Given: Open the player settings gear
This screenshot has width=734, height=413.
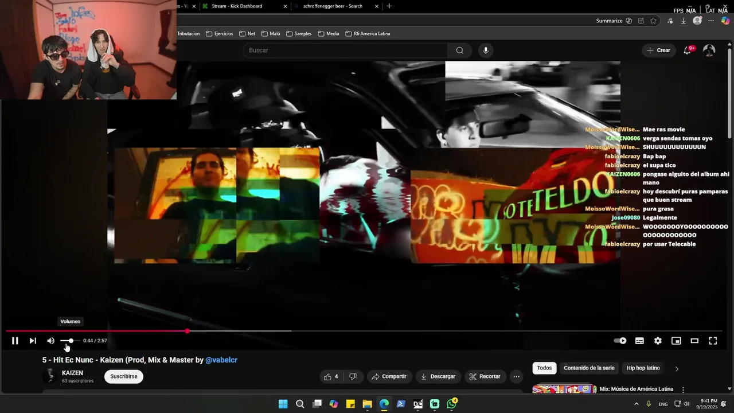Looking at the screenshot, I should [658, 341].
